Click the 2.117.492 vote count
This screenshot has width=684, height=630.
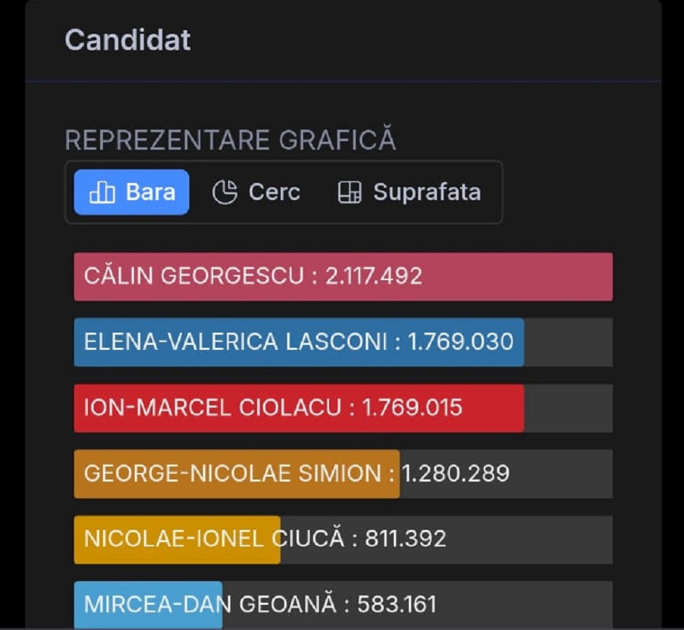[374, 276]
